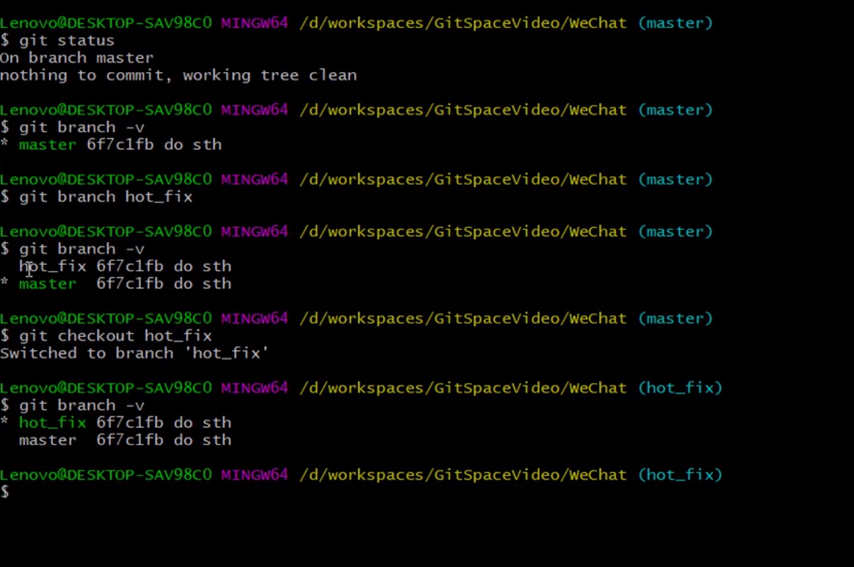Click "git branch -v" under the first (hot_fix) prompt
Screen dimensions: 854x567
point(81,406)
